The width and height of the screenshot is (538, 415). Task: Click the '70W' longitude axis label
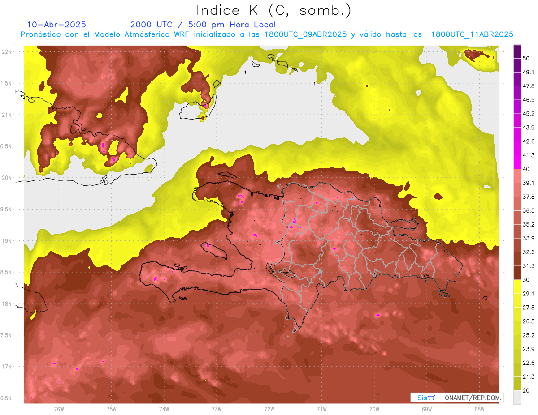coord(374,409)
